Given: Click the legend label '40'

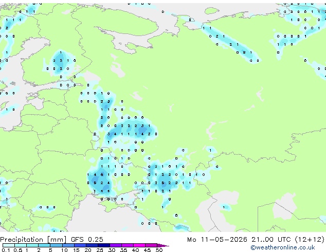Looking at the screenshot, I should (x=135, y=250).
